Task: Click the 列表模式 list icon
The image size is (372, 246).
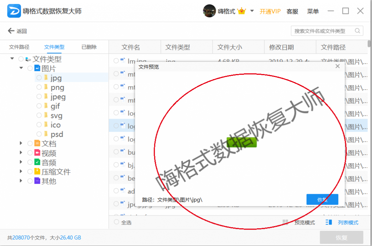Action: 329,222
